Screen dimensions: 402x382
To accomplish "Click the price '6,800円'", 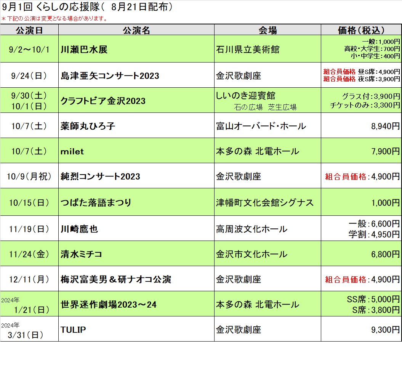I will pyautogui.click(x=386, y=254).
